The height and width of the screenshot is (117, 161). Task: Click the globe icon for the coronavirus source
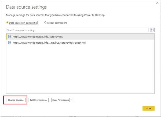9,36
